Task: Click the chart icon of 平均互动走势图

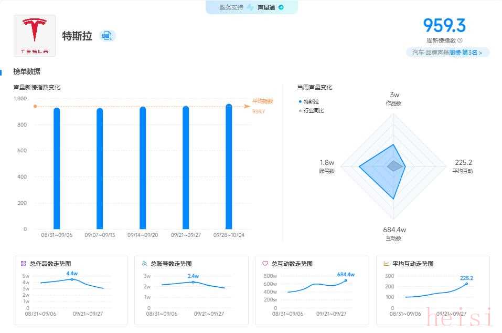Action: coord(386,264)
